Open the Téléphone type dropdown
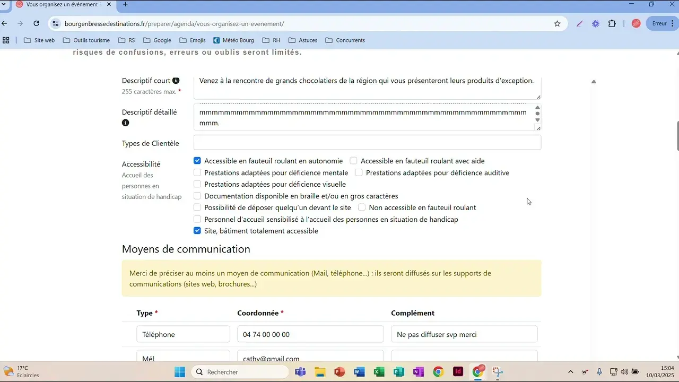 coord(183,334)
